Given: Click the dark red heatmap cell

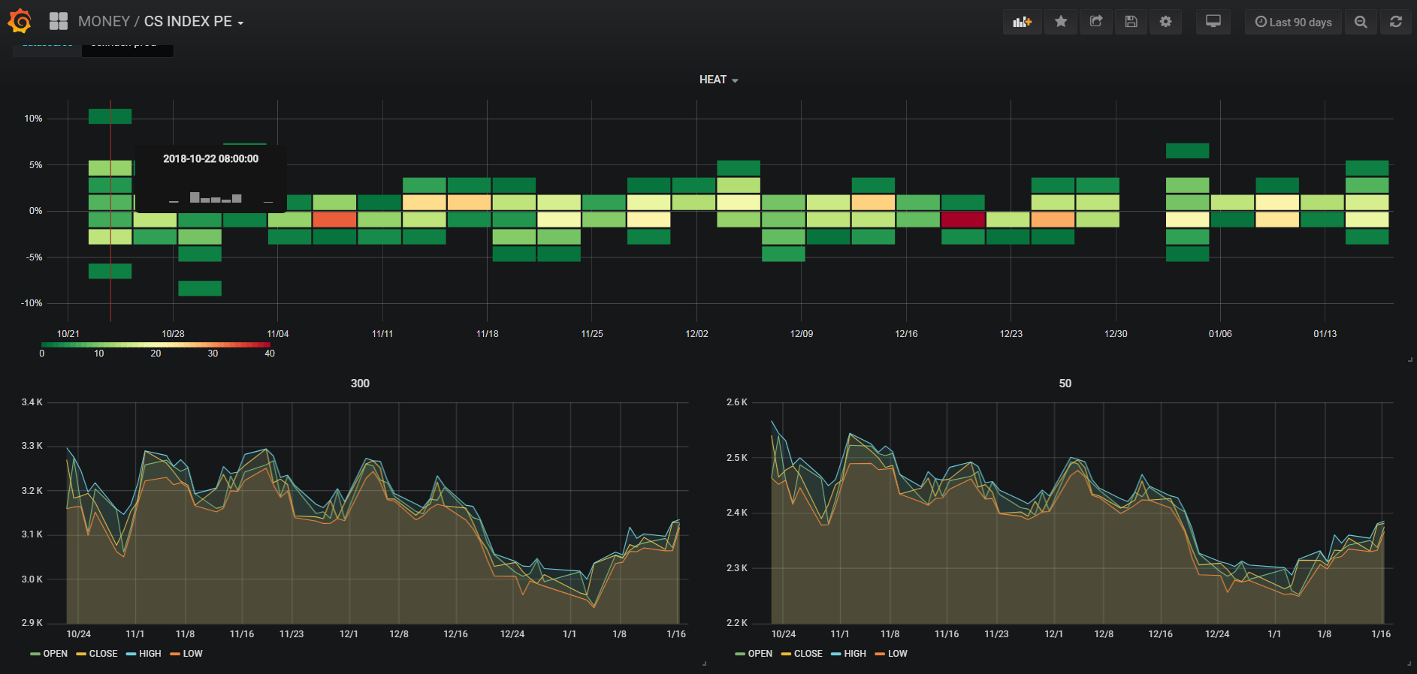Looking at the screenshot, I should 962,219.
